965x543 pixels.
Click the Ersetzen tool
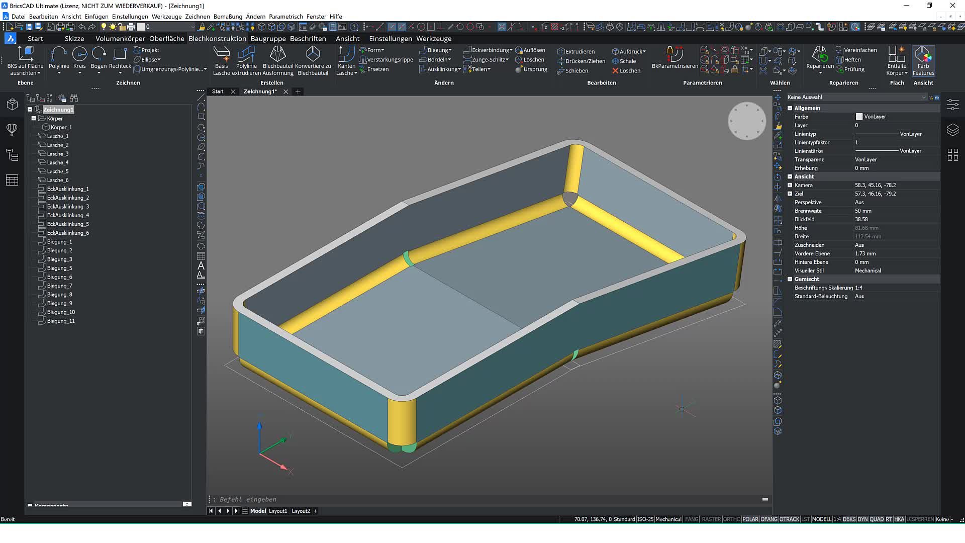tap(373, 69)
